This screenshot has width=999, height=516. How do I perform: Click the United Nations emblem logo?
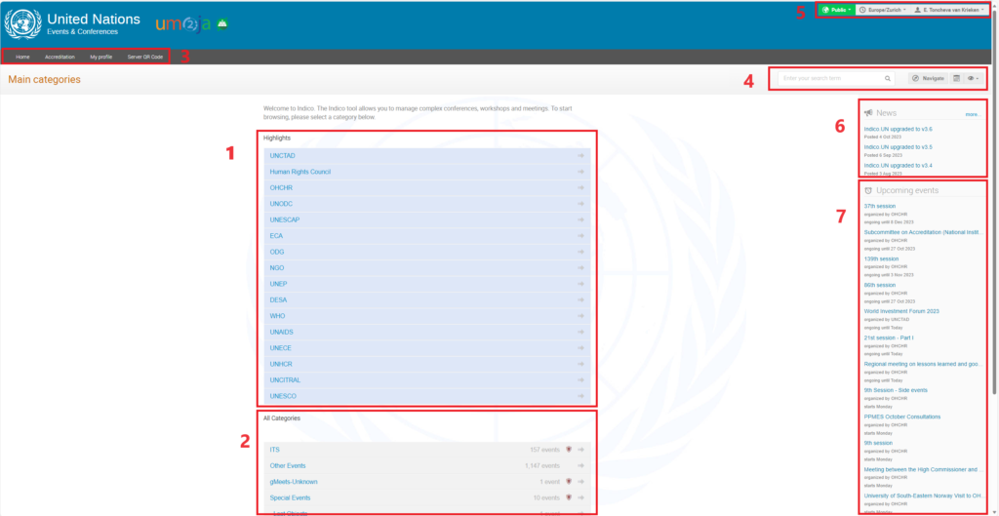pyautogui.click(x=23, y=24)
